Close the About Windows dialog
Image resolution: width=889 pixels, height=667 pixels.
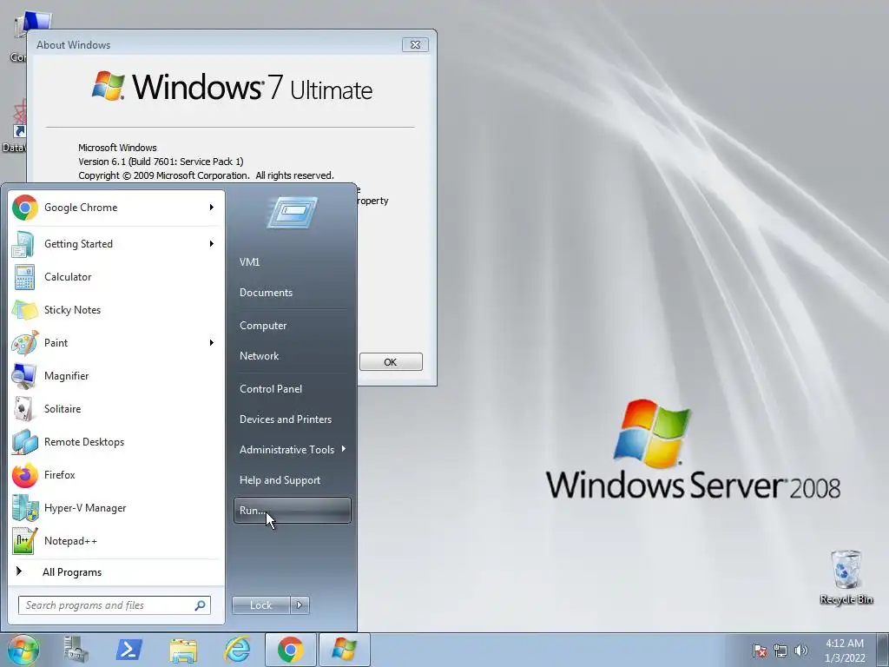click(415, 45)
